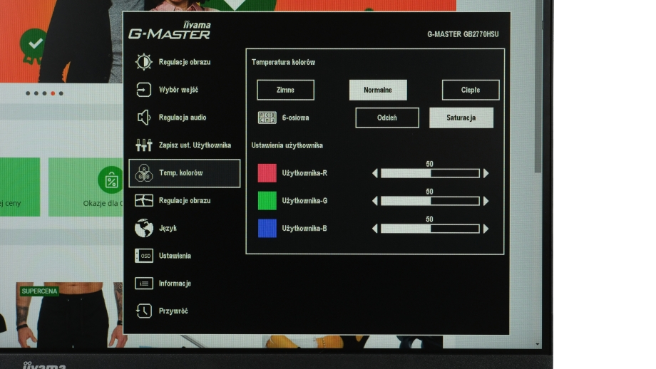
Task: Click the Zapisz ust. Użytkownika sliders icon
Action: pos(143,145)
